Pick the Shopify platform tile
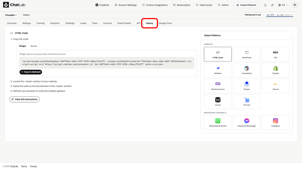302x170 pixels. pyautogui.click(x=276, y=70)
